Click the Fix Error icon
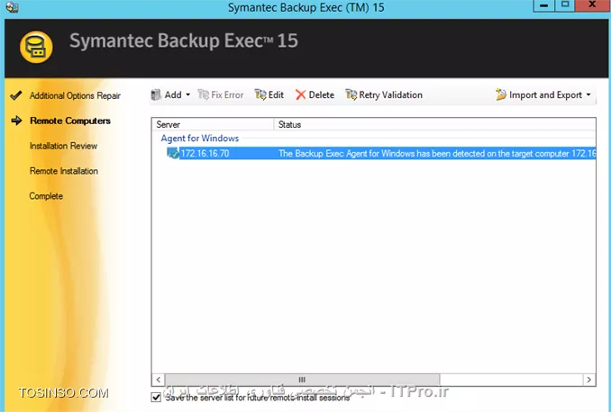Screen dimensions: 611x412 203,94
